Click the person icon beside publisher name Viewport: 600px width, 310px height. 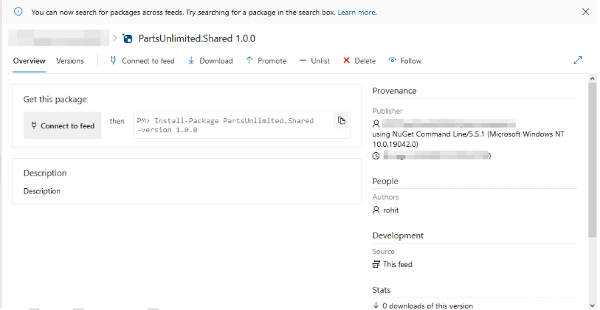(x=376, y=123)
